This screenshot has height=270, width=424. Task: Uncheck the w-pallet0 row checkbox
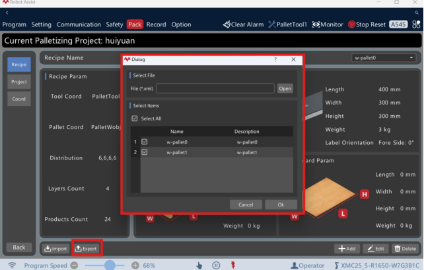[145, 142]
